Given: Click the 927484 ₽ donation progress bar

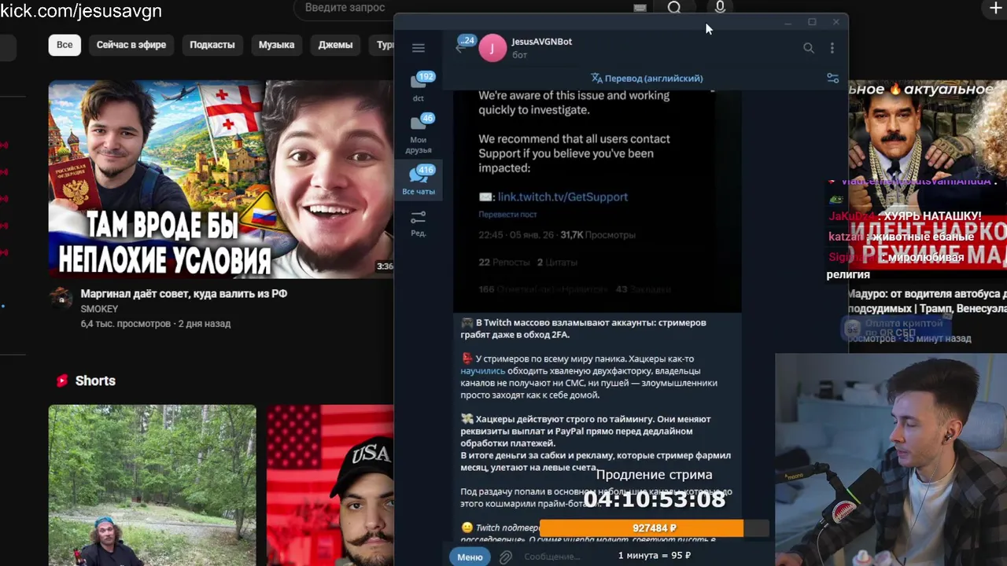Looking at the screenshot, I should pos(654,528).
